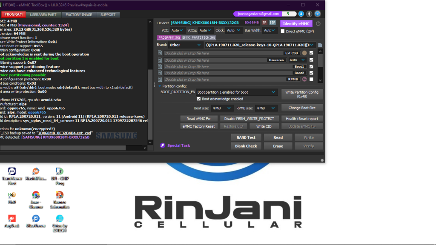436x245 pixels.
Task: Click the file icon on Userarea row
Action: [160, 60]
